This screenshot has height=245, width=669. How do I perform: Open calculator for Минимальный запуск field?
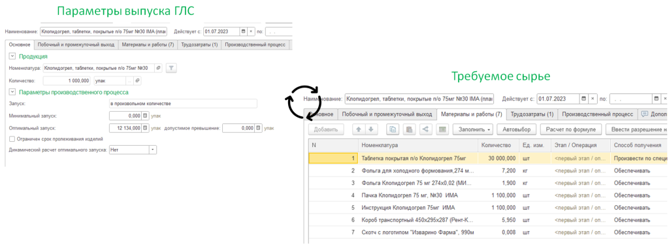144,116
